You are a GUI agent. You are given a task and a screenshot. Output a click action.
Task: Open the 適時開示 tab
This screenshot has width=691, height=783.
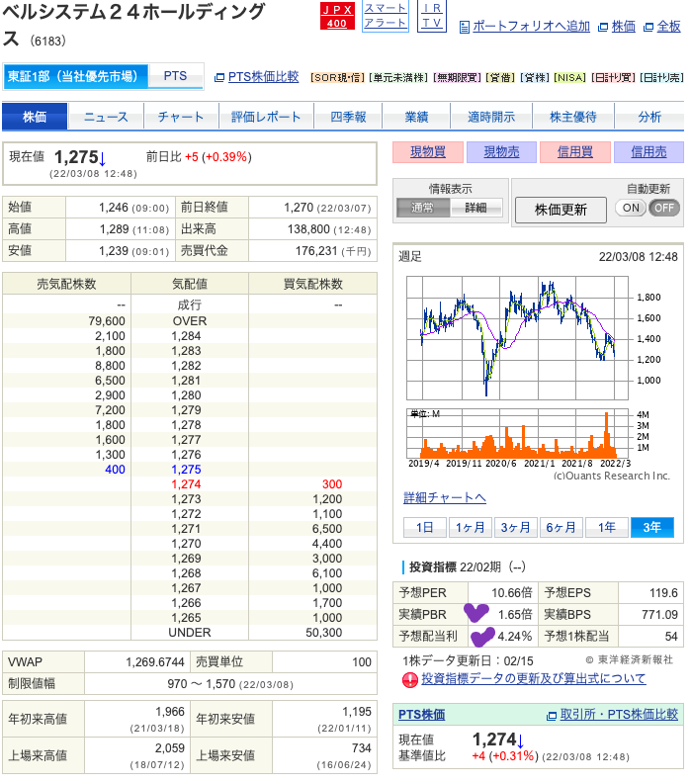(x=491, y=117)
